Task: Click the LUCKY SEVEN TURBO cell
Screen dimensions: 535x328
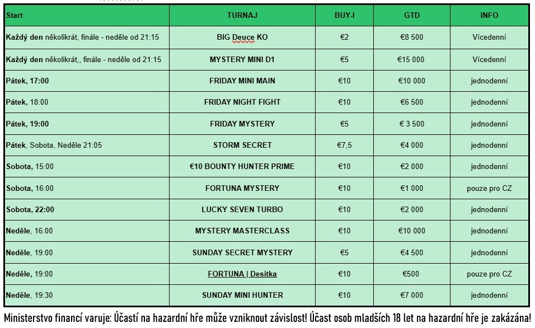Action: tap(242, 209)
